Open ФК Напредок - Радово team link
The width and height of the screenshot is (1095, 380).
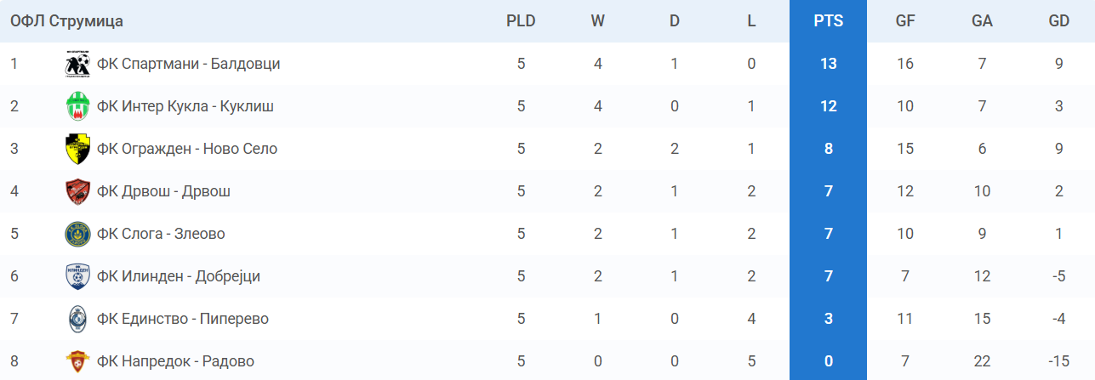(175, 361)
